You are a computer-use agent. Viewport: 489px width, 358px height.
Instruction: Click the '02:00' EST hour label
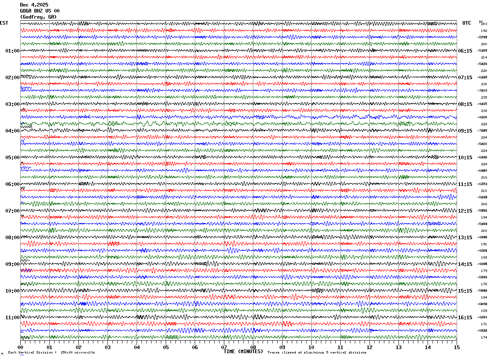pos(13,78)
